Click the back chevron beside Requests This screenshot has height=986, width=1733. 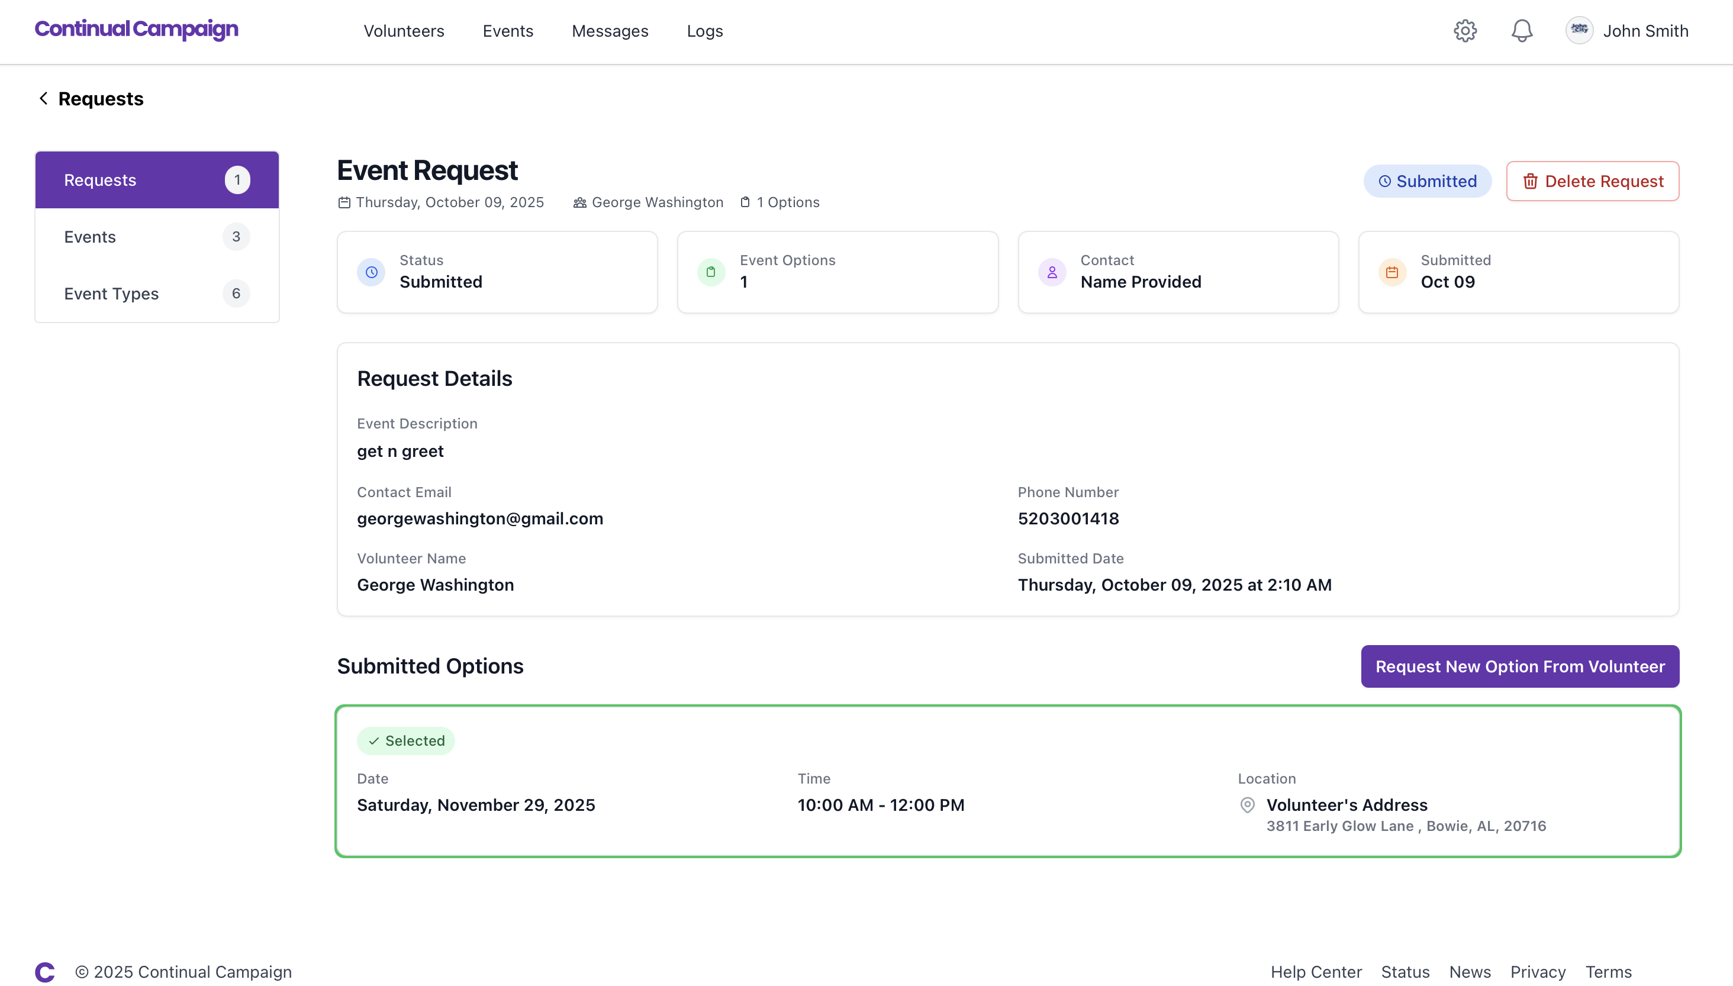coord(43,99)
